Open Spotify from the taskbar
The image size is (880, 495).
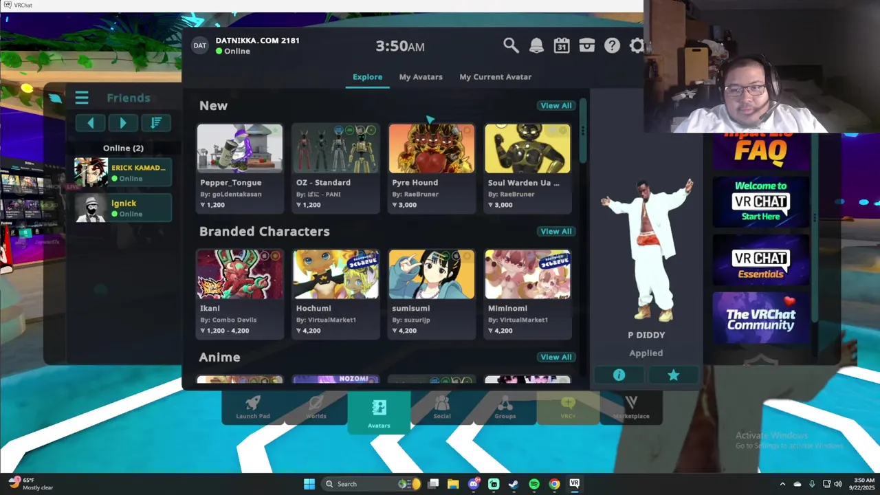[534, 484]
